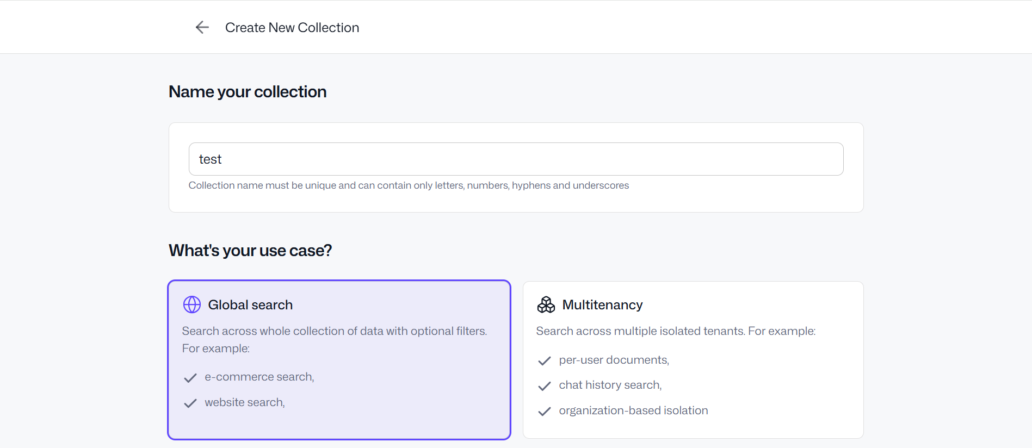
Task: Click the What's your use case heading
Action: 250,251
